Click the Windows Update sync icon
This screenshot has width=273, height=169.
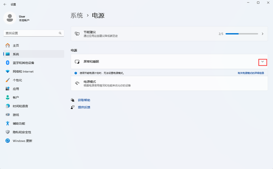point(8,141)
